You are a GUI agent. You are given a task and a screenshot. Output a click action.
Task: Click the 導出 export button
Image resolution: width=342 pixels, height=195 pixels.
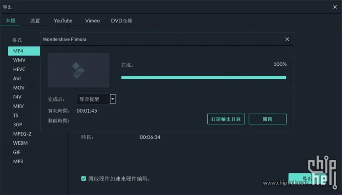pyautogui.click(x=307, y=178)
